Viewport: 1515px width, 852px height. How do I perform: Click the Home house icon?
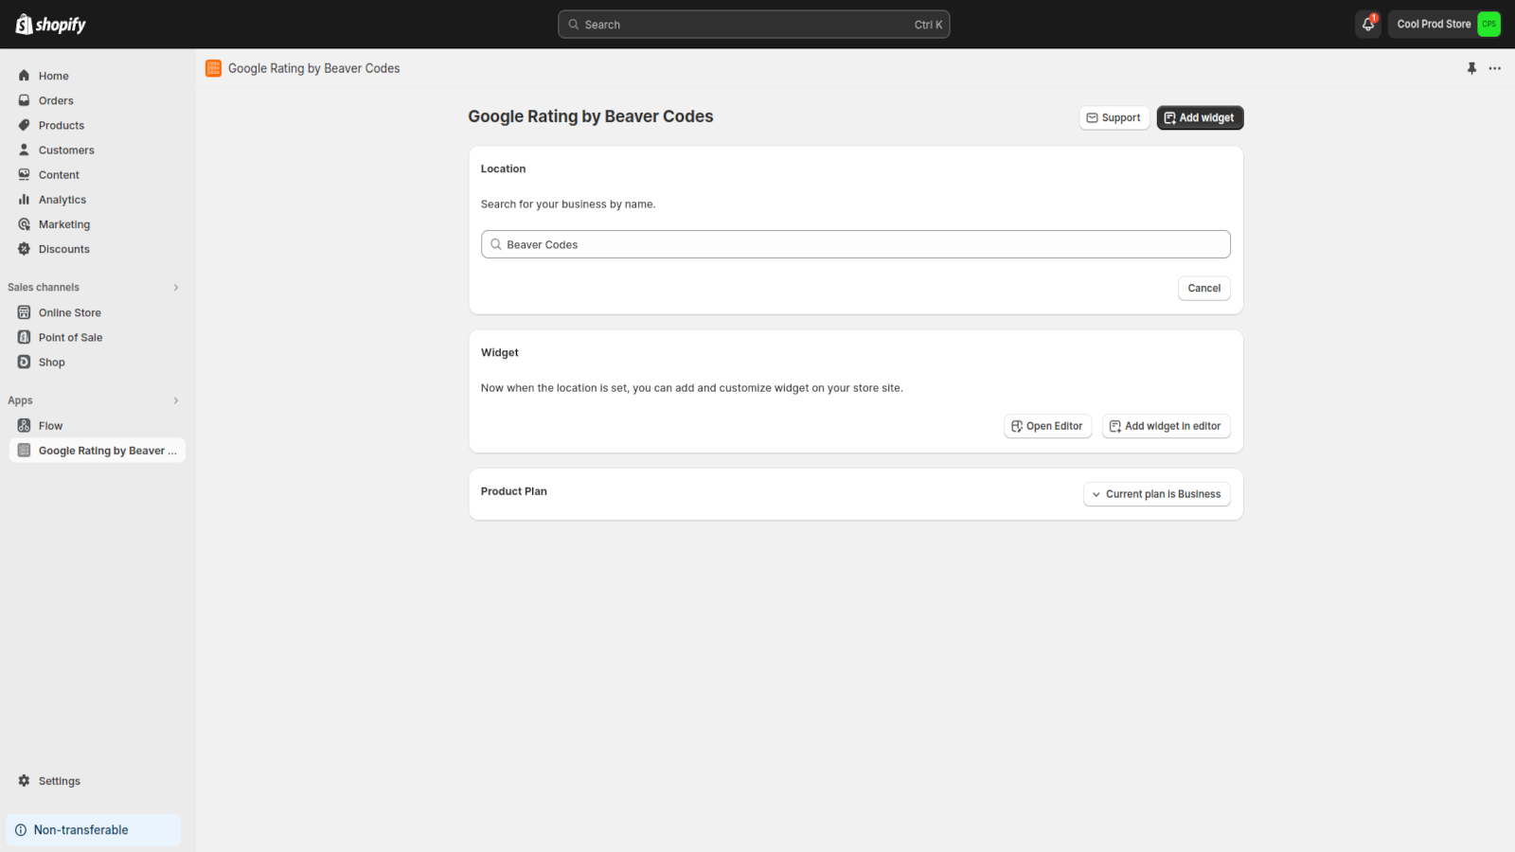(25, 76)
